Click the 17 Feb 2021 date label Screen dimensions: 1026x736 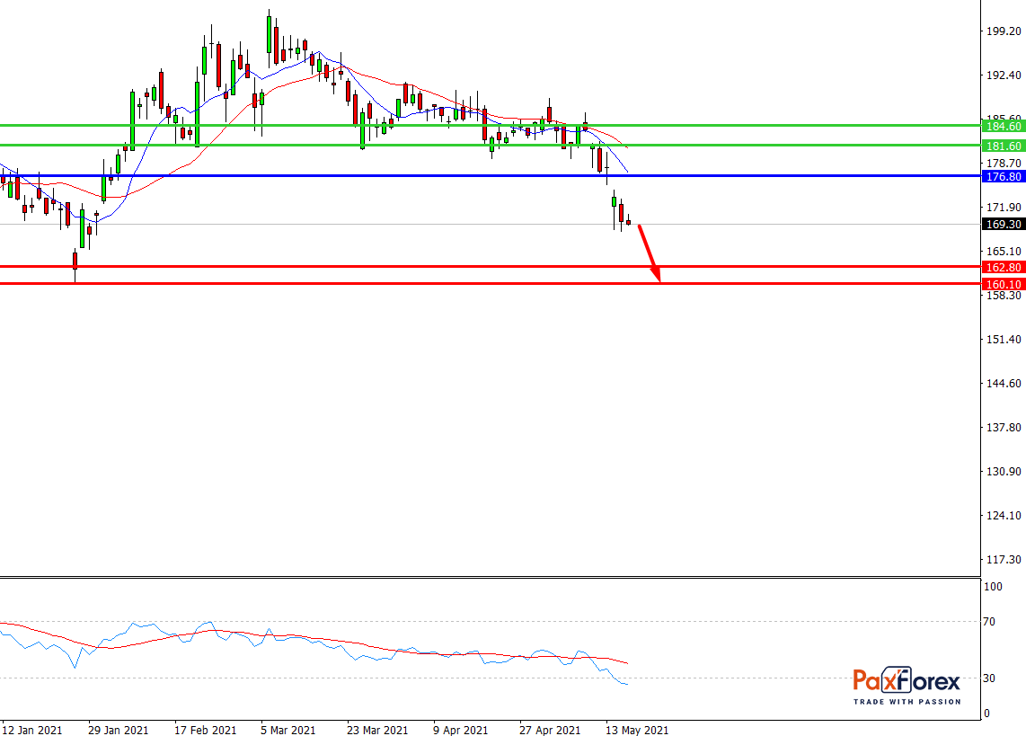tap(206, 730)
